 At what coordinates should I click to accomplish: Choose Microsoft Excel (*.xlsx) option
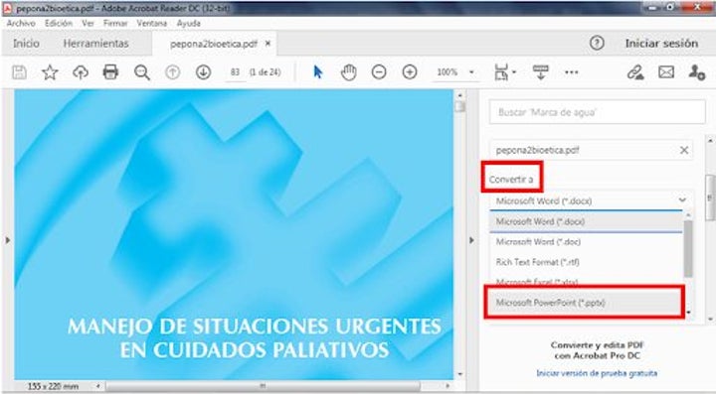[586, 282]
